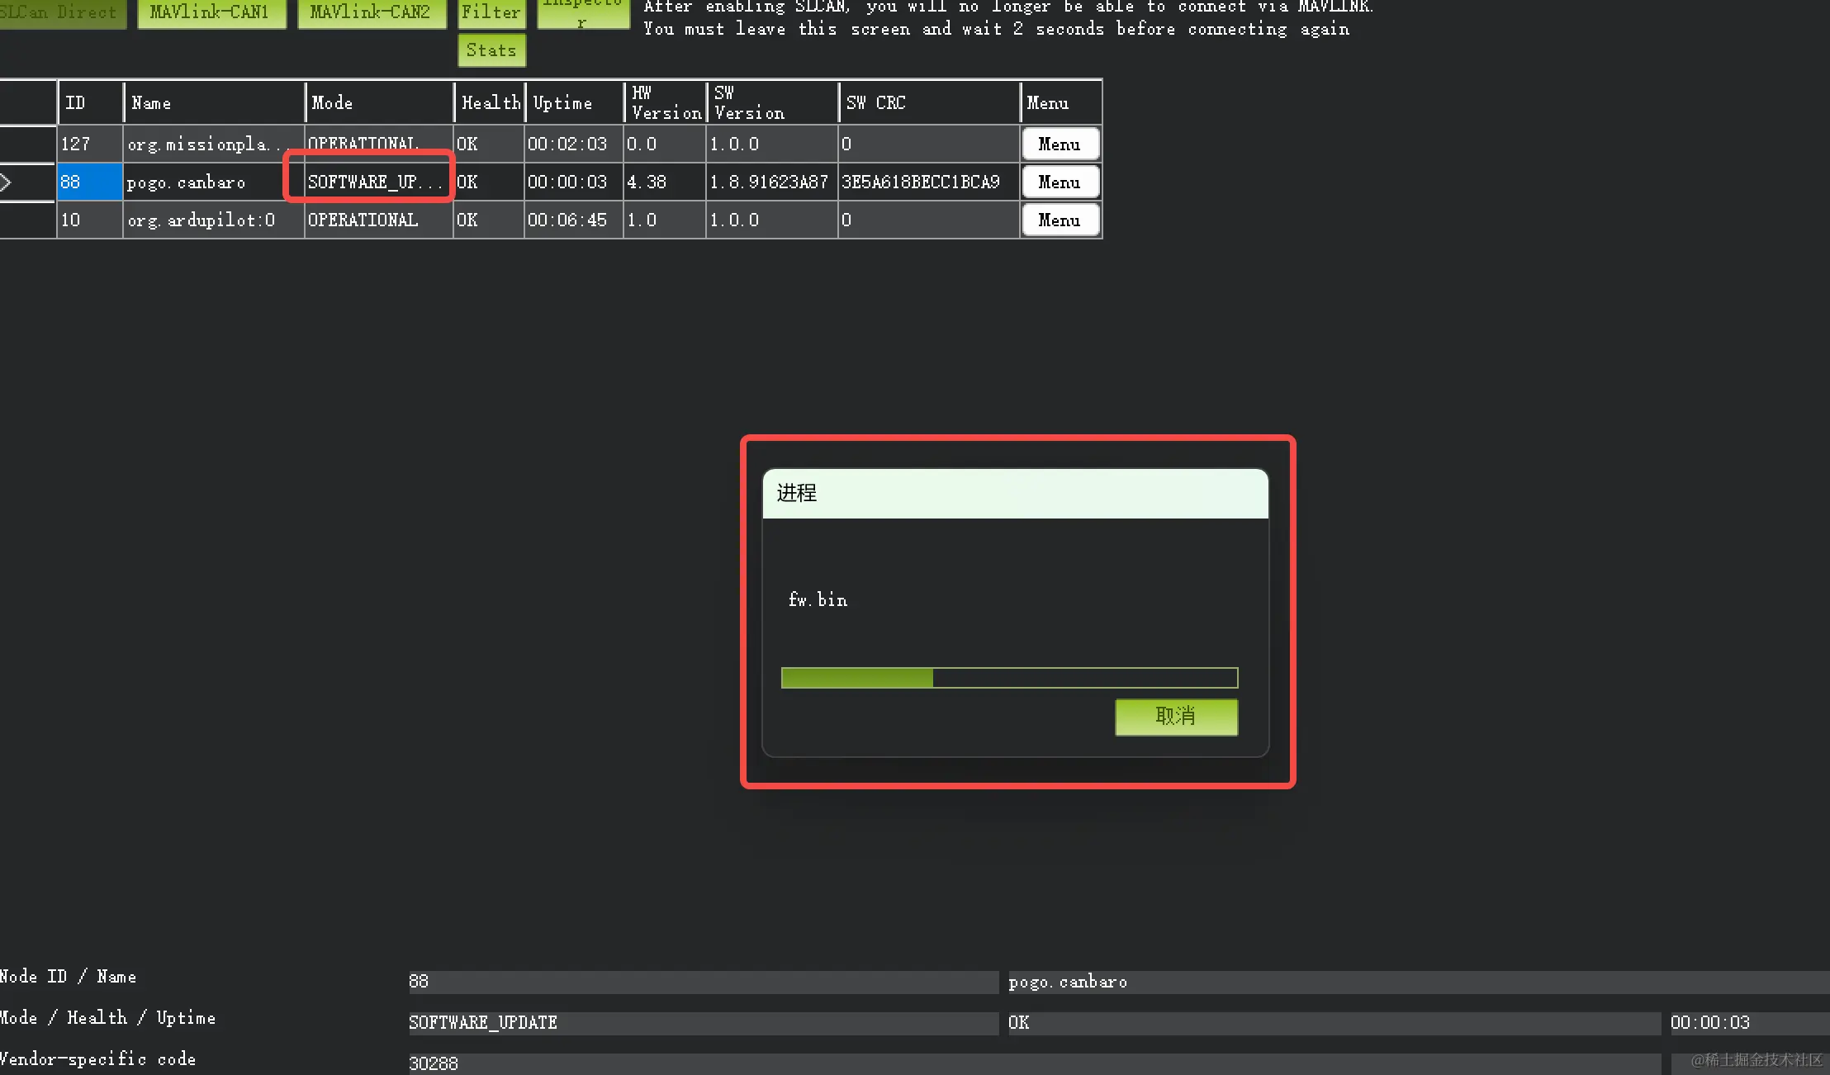This screenshot has width=1830, height=1075.
Task: Click the 取消 button to cancel upload
Action: coord(1175,717)
